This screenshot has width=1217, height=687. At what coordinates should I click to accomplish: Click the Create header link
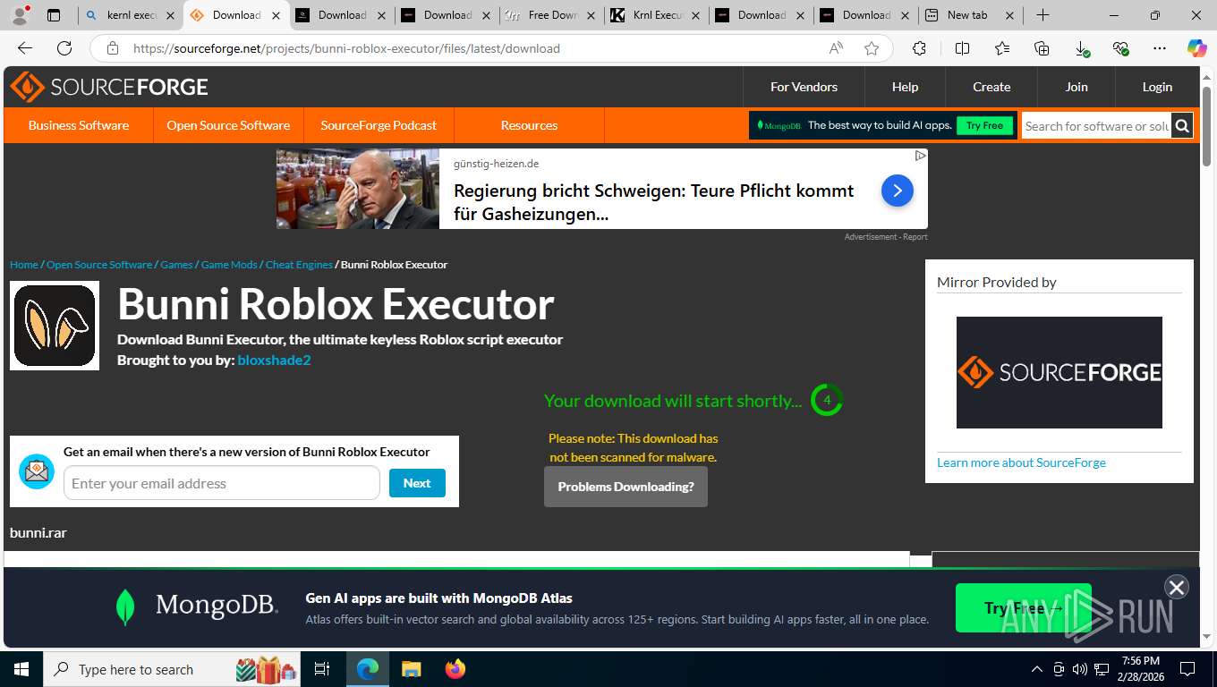pyautogui.click(x=991, y=87)
